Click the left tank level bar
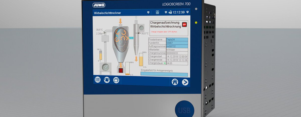 100,55
